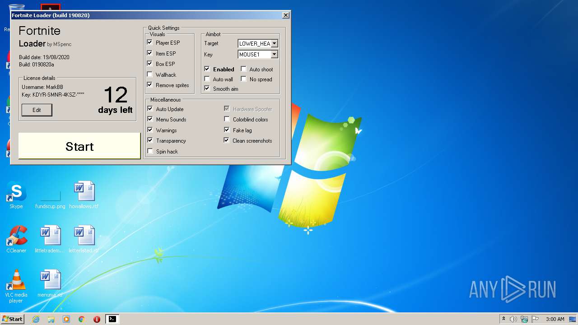Screen dimensions: 578x325
Task: Enable the Colorblind colors checkbox
Action: [227, 119]
